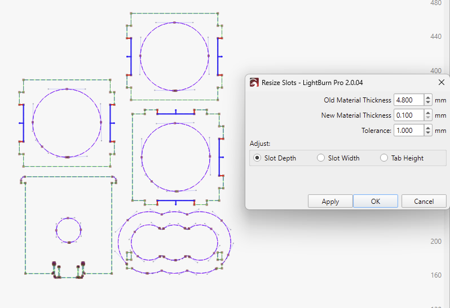Cancel the Resize Slots dialog
The width and height of the screenshot is (450, 308).
click(423, 202)
